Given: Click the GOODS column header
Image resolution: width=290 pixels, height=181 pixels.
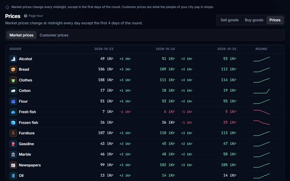Looking at the screenshot, I should [15, 49].
